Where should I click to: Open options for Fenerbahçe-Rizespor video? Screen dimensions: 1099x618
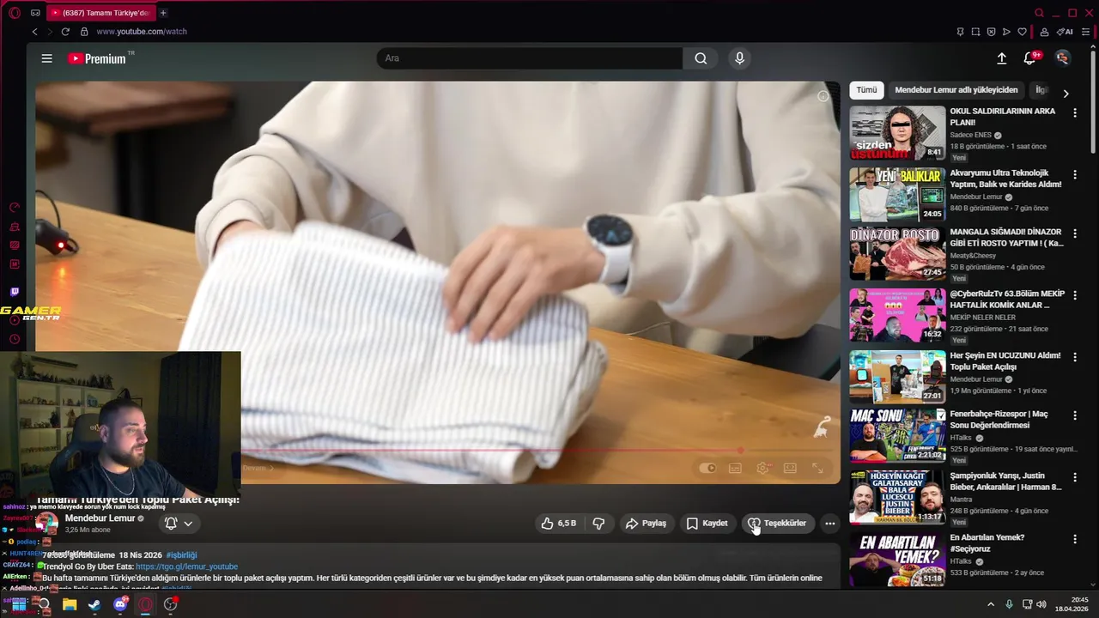pos(1074,415)
